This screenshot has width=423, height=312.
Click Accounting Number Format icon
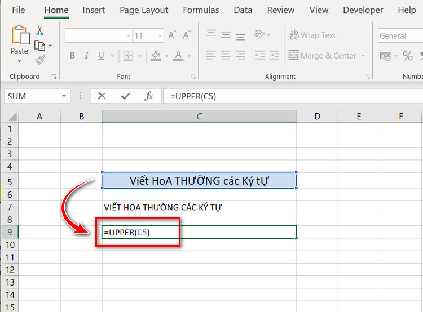(385, 56)
